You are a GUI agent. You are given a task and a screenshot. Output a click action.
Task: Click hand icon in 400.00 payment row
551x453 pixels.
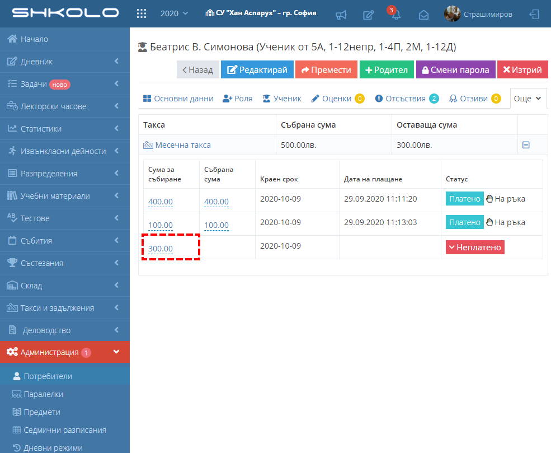coord(489,199)
